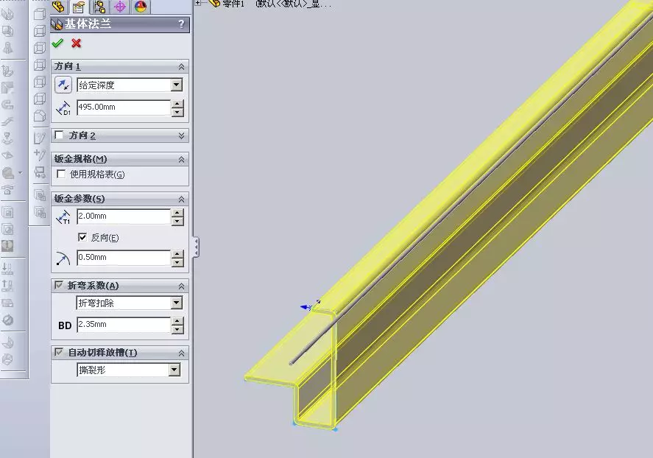
Task: Click the 495.00mm depth input field
Action: (124, 107)
